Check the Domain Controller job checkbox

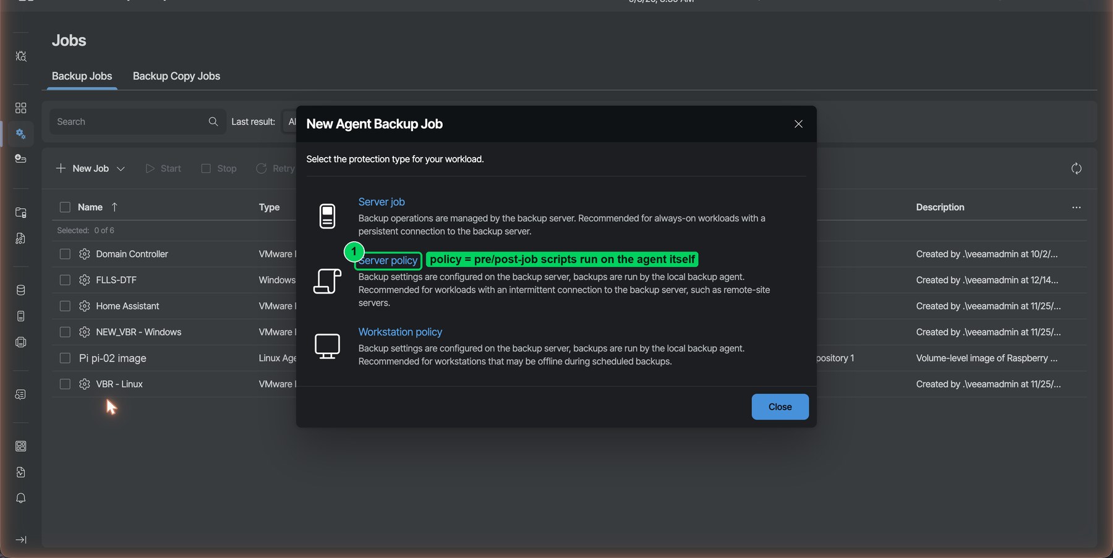pyautogui.click(x=65, y=254)
